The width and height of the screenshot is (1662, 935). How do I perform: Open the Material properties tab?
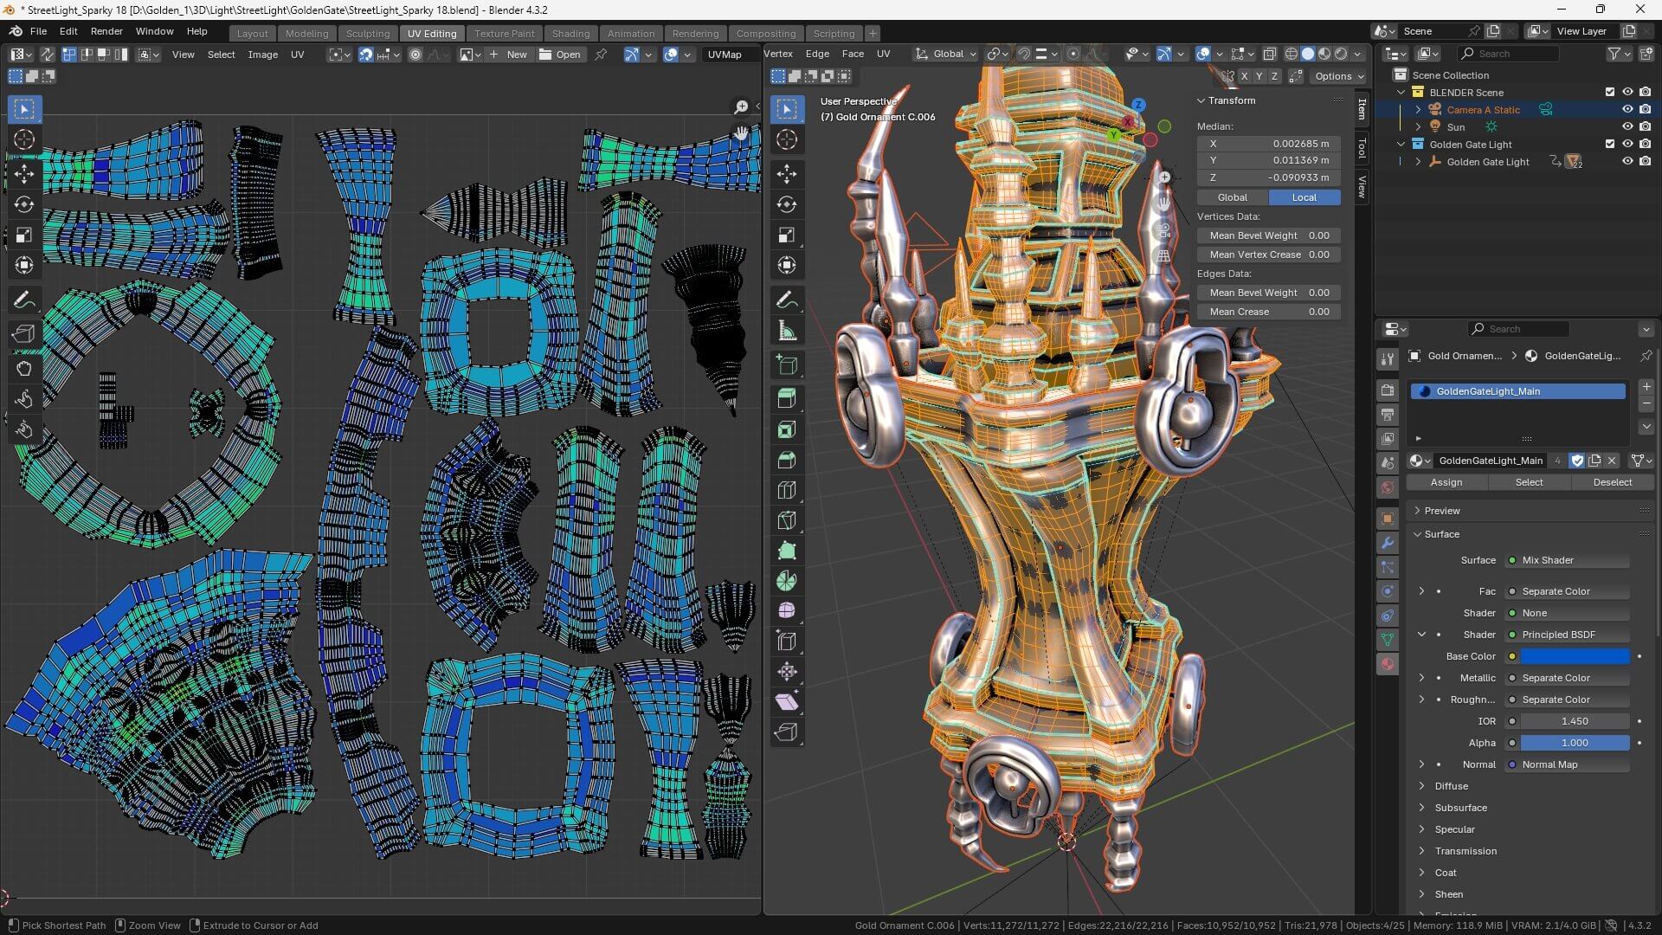[1388, 664]
